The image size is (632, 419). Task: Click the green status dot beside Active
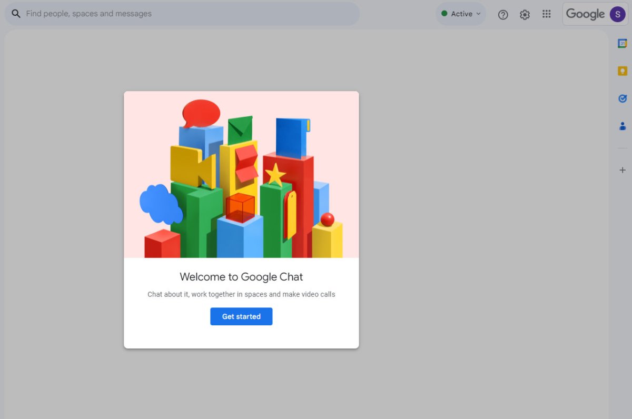[x=445, y=14]
